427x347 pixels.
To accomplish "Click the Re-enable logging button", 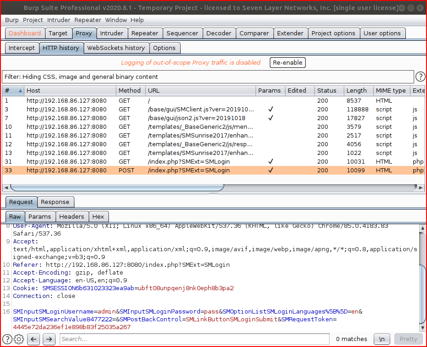I will 288,63.
